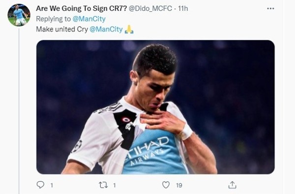Enlarge the attached Ronaldo jersey photo
Viewport: 295px width, 194px height.
(x=155, y=107)
